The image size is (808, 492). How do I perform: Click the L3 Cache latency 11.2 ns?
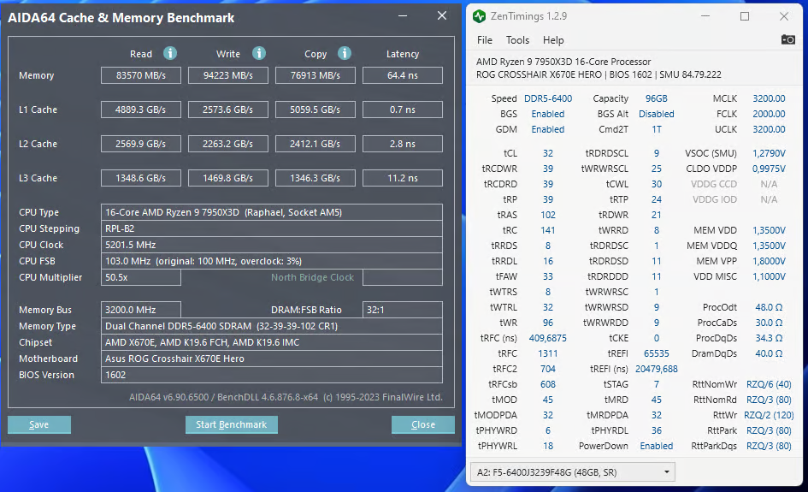point(403,178)
